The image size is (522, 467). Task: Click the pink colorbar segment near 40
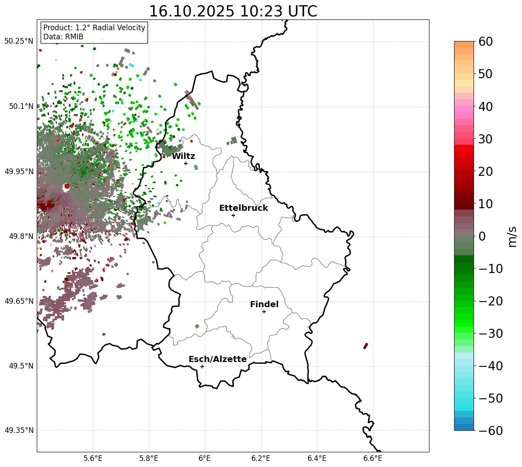pos(464,110)
